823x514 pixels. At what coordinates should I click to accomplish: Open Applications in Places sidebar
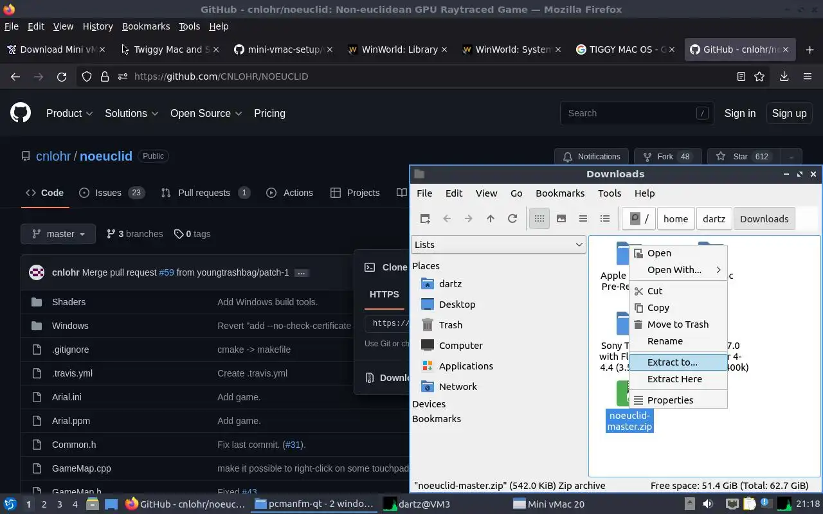(x=466, y=366)
